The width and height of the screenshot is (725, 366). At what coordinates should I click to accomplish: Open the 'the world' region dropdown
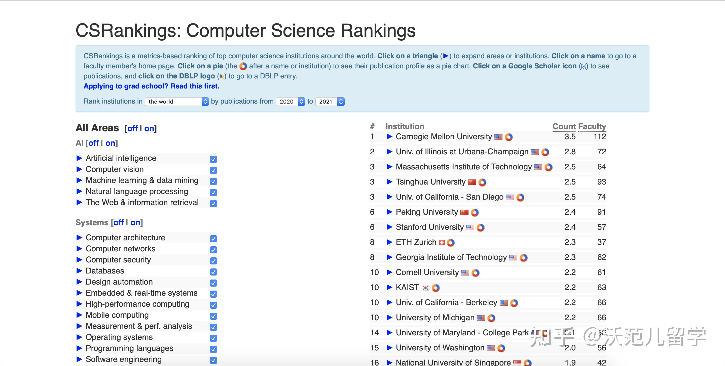click(177, 102)
